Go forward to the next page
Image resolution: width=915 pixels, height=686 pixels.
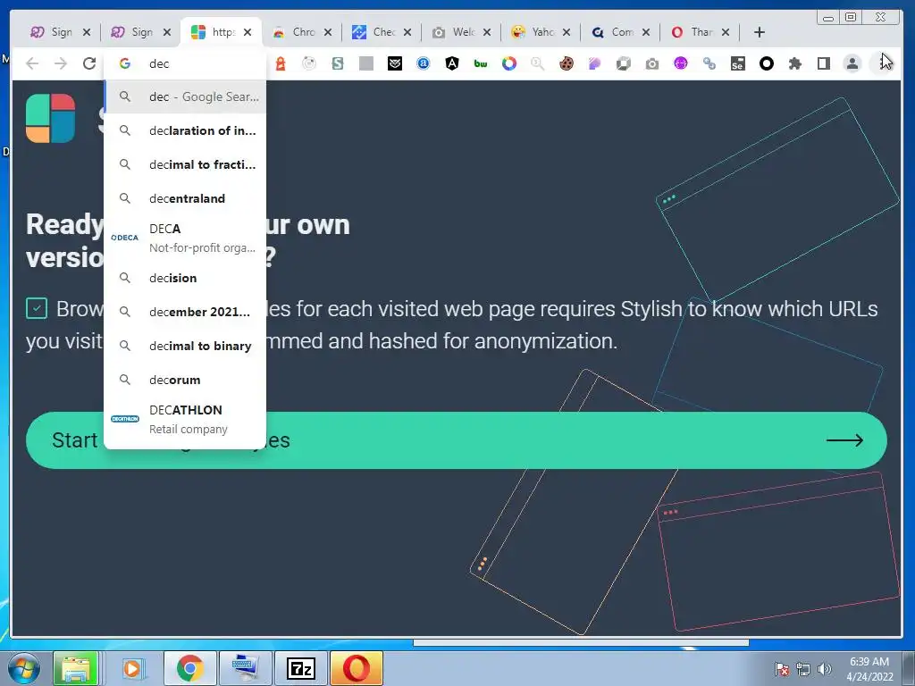tap(61, 63)
